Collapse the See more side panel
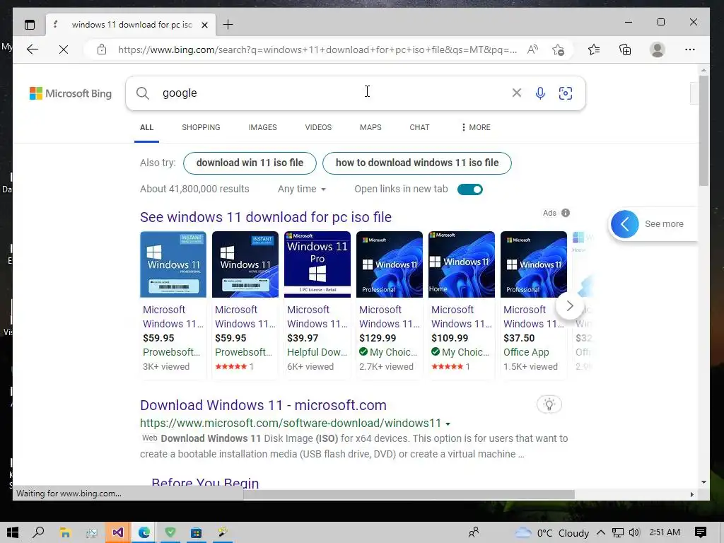Screen dimensions: 724x543 click(624, 224)
